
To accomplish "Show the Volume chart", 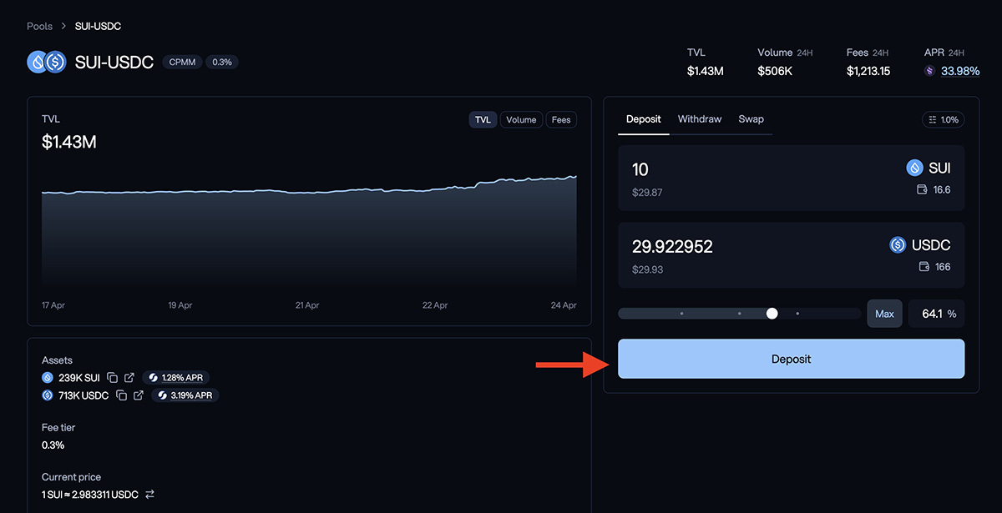I will coord(521,120).
